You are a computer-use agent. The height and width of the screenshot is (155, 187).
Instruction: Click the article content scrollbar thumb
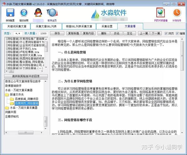(x=182, y=56)
